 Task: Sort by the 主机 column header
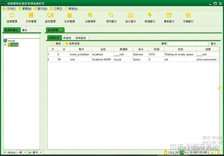point(103,49)
